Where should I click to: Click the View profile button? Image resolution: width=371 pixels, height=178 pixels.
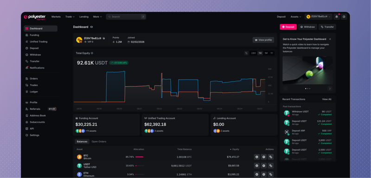(263, 40)
